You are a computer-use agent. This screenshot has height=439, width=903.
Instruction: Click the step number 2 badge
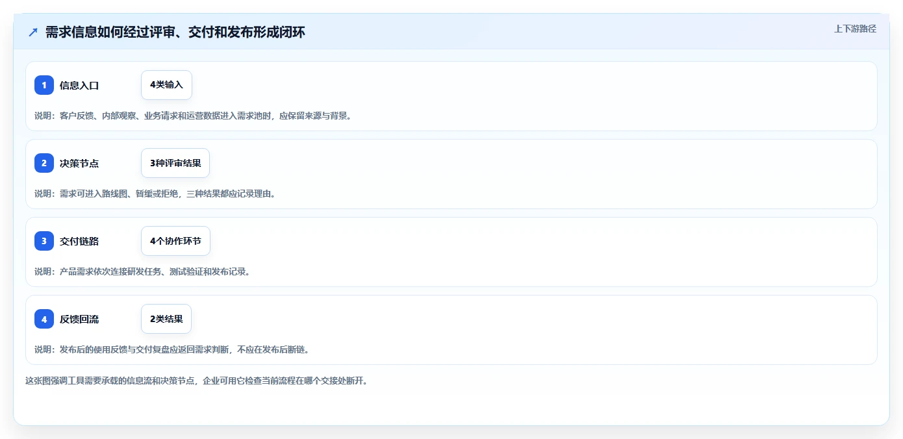[x=44, y=163]
